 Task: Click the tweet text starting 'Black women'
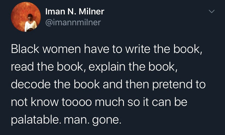(108, 84)
